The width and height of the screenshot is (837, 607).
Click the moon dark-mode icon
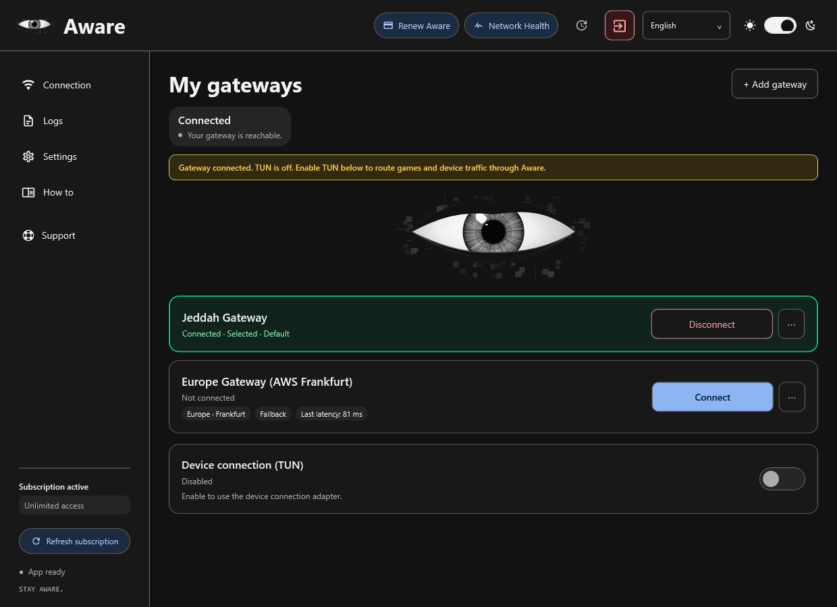coord(811,26)
